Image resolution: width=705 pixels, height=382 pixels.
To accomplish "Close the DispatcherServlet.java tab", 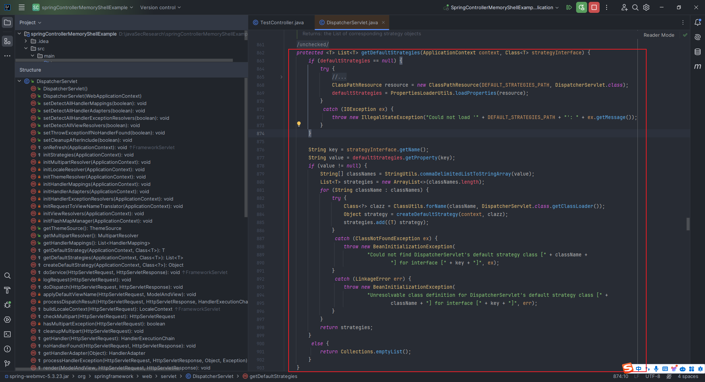I will pyautogui.click(x=383, y=22).
